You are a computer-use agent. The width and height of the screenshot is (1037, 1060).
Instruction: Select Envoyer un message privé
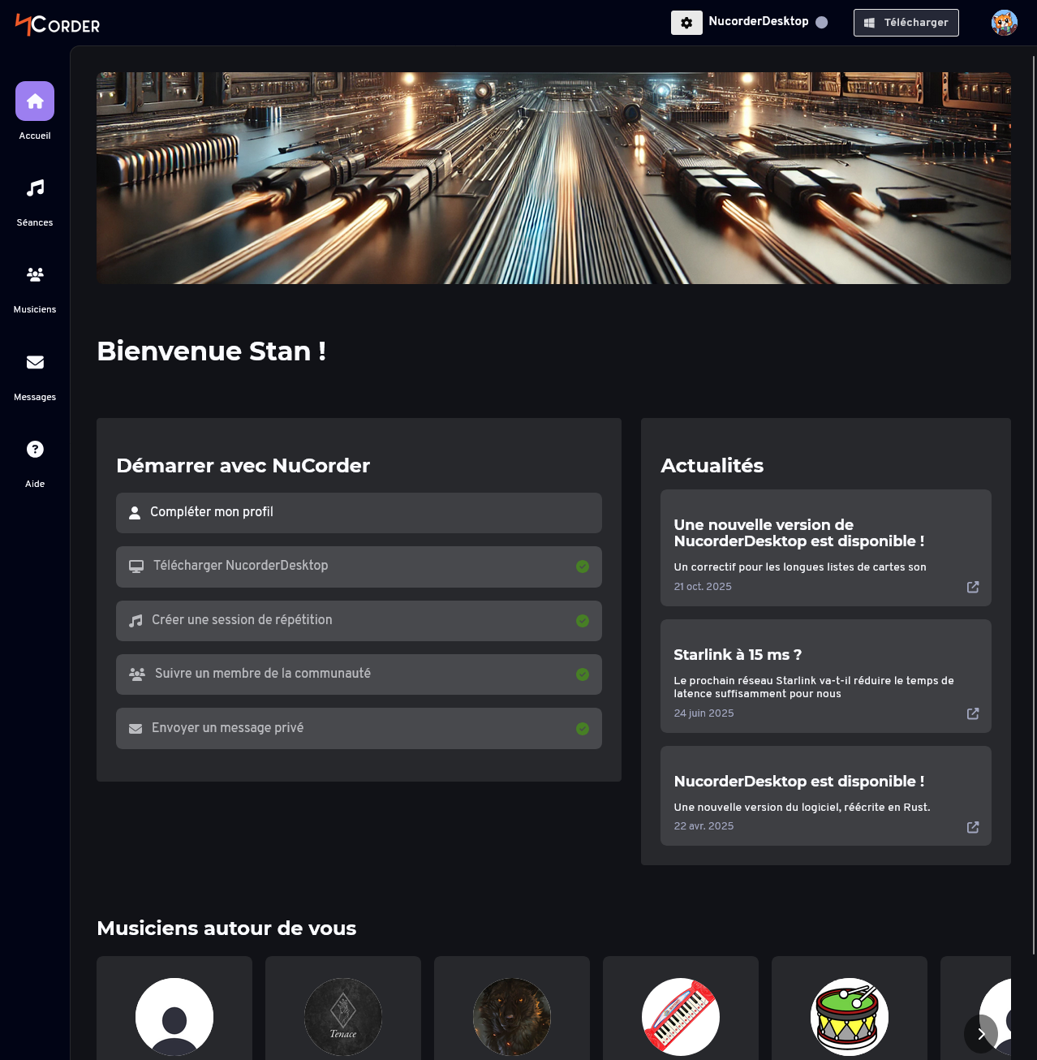point(359,729)
